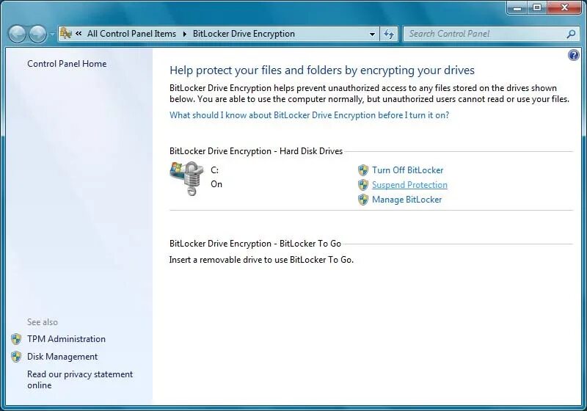Minimize the BitLocker window
The image size is (587, 411).
coord(517,7)
